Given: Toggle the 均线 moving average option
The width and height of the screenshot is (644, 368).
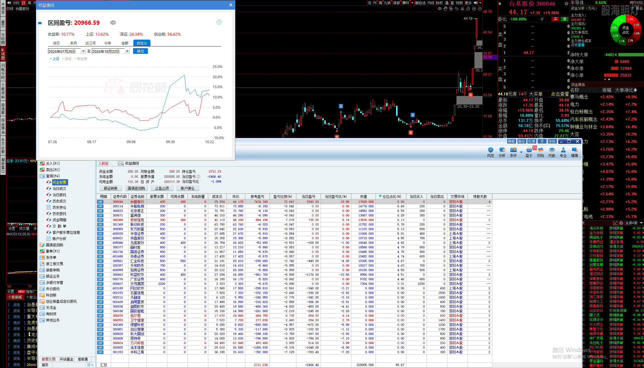Looking at the screenshot, I should [431, 3].
